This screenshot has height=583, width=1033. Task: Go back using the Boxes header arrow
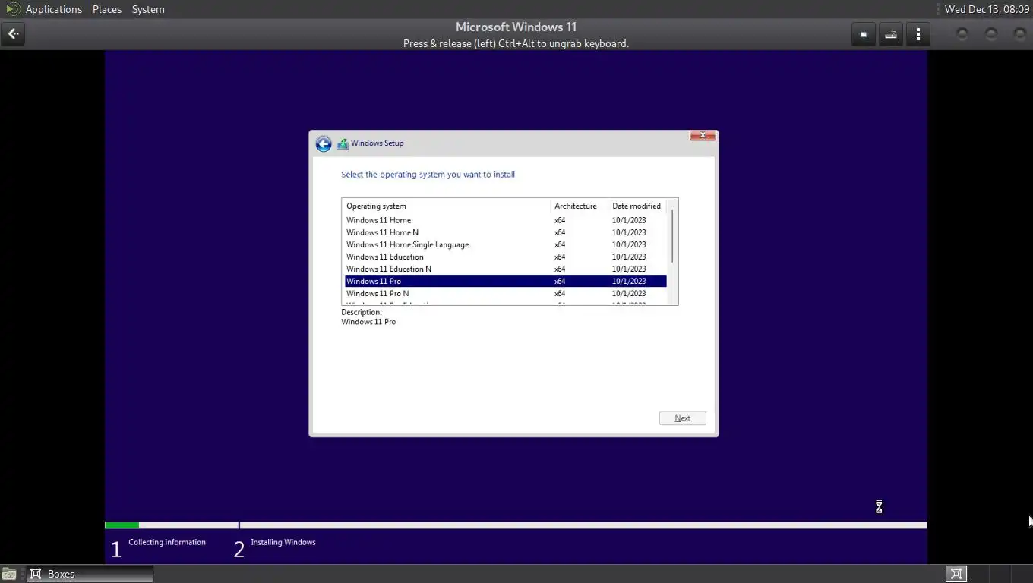[13, 34]
